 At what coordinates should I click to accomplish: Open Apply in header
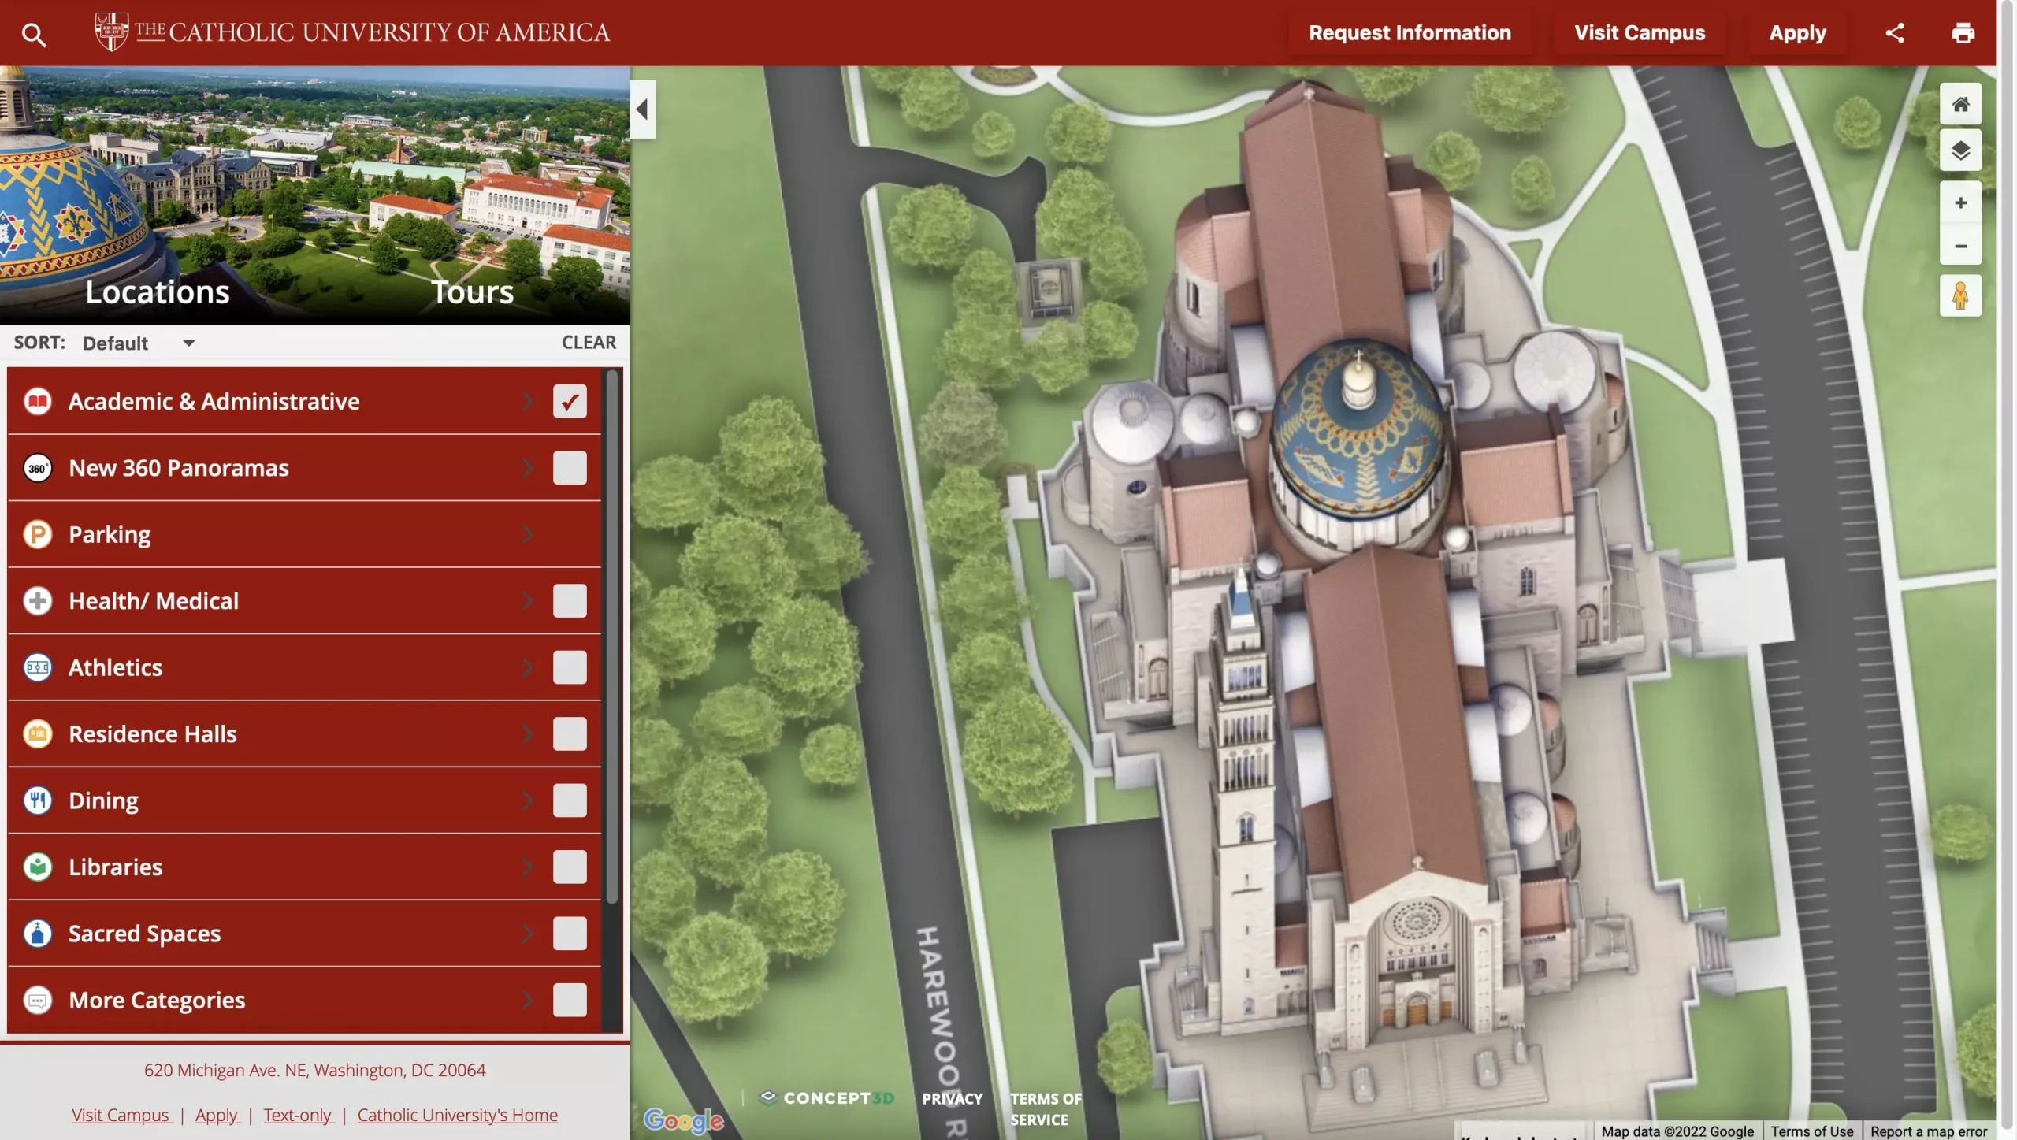[1797, 32]
